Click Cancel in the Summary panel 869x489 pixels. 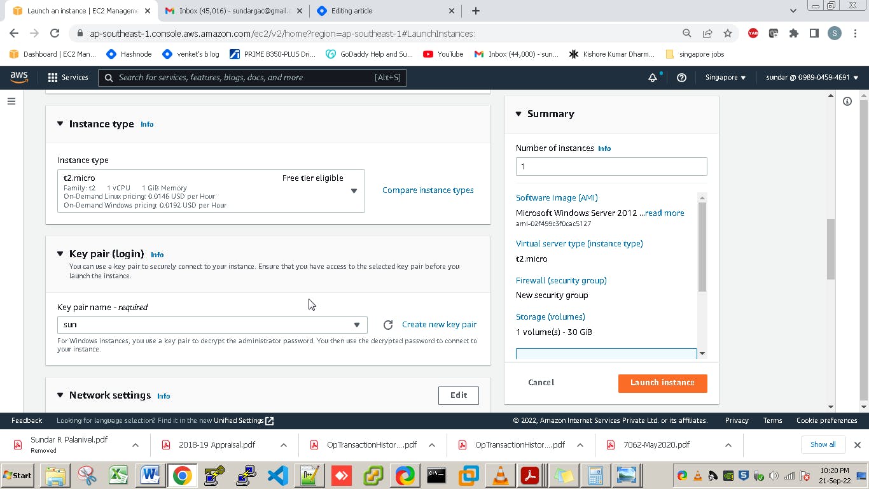[x=541, y=383]
